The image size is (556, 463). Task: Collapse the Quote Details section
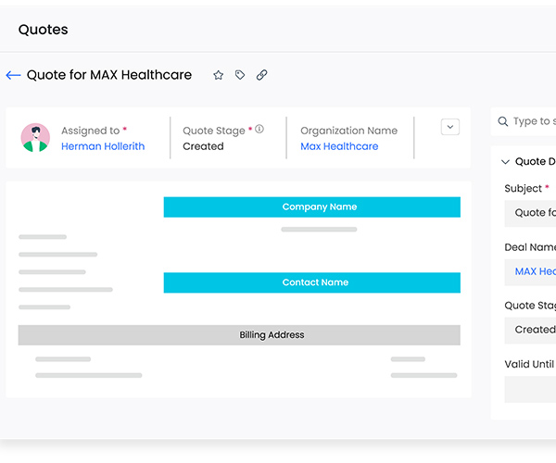pyautogui.click(x=505, y=162)
